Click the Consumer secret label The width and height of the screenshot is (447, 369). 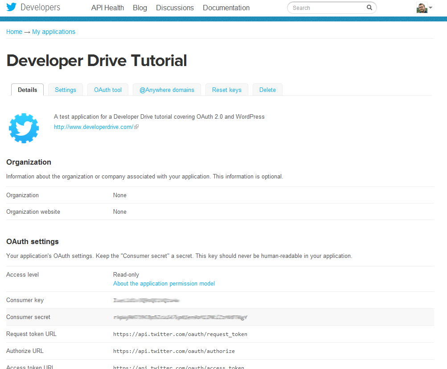[x=28, y=317]
